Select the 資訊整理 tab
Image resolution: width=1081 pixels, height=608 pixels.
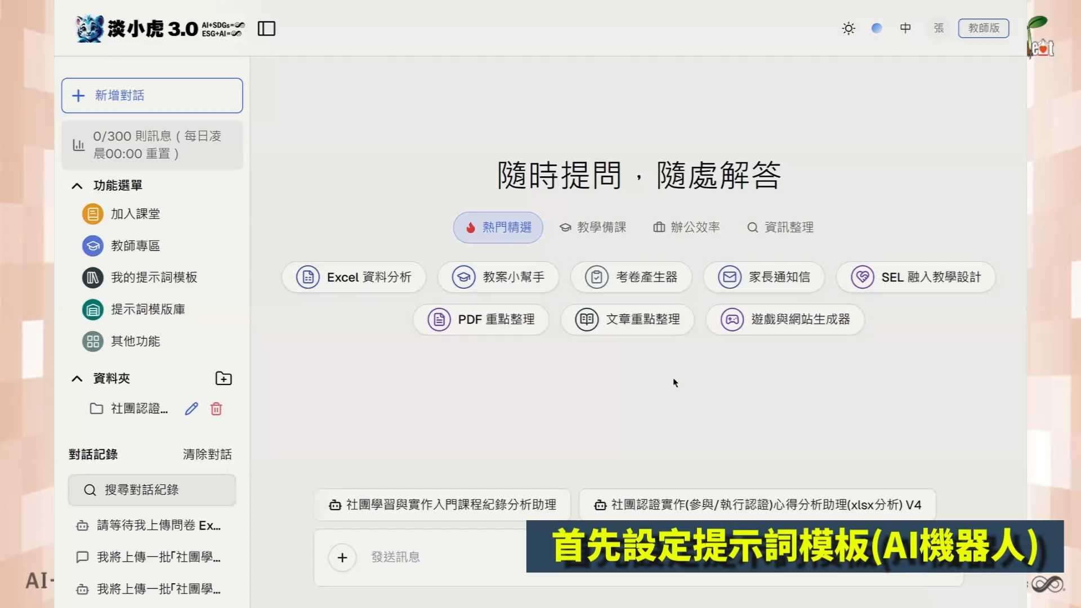pos(780,227)
